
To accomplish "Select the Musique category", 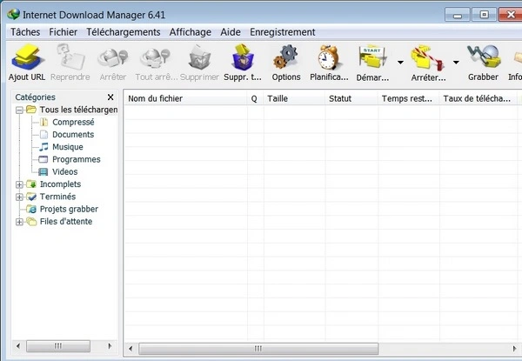I will [x=67, y=147].
